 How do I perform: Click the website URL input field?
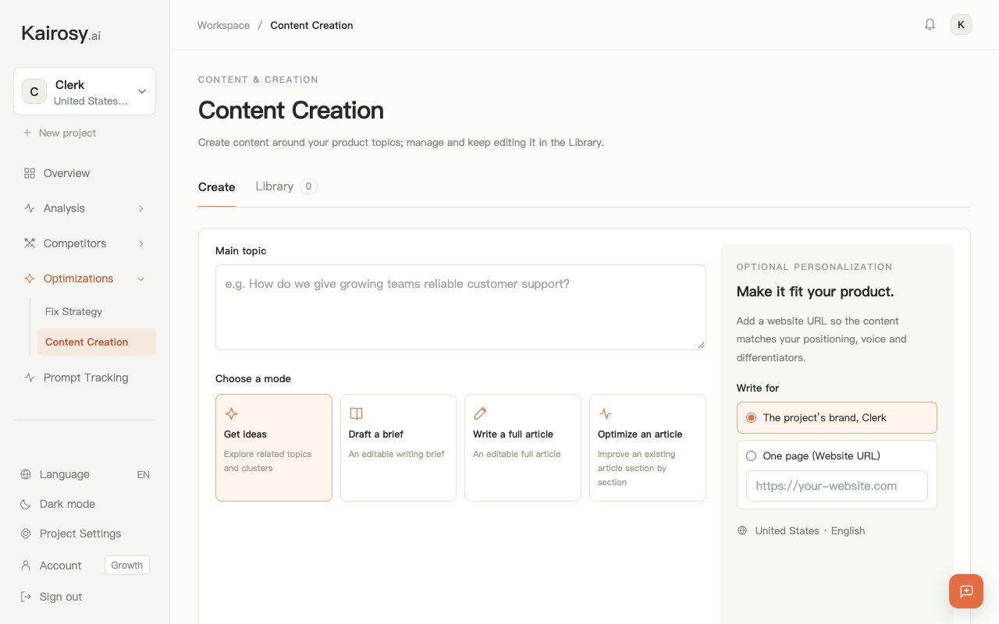837,486
